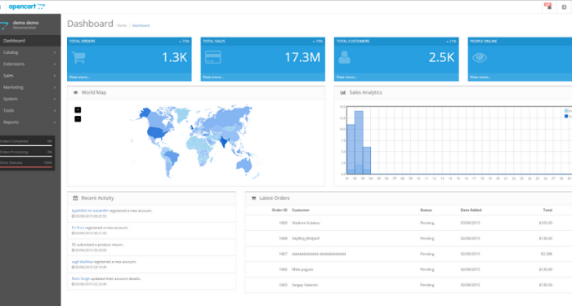Click View more under People Online
The width and height of the screenshot is (572, 306).
click(x=480, y=78)
